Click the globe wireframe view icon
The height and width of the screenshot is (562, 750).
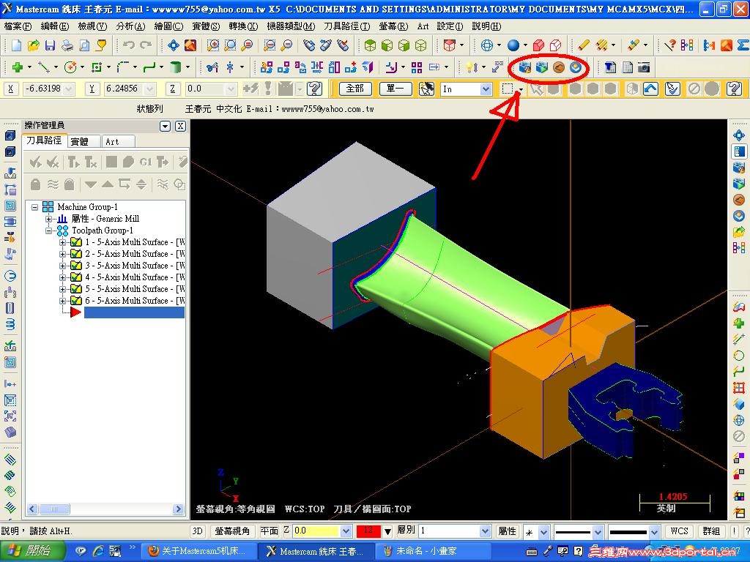486,45
